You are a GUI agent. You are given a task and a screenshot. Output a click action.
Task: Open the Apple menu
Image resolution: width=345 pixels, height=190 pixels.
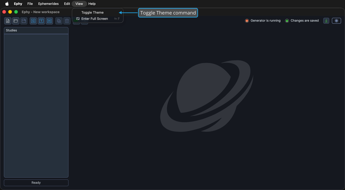pos(7,4)
